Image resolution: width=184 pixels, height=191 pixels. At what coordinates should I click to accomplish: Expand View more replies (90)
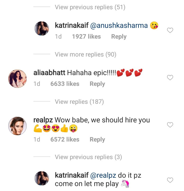tap(85, 54)
